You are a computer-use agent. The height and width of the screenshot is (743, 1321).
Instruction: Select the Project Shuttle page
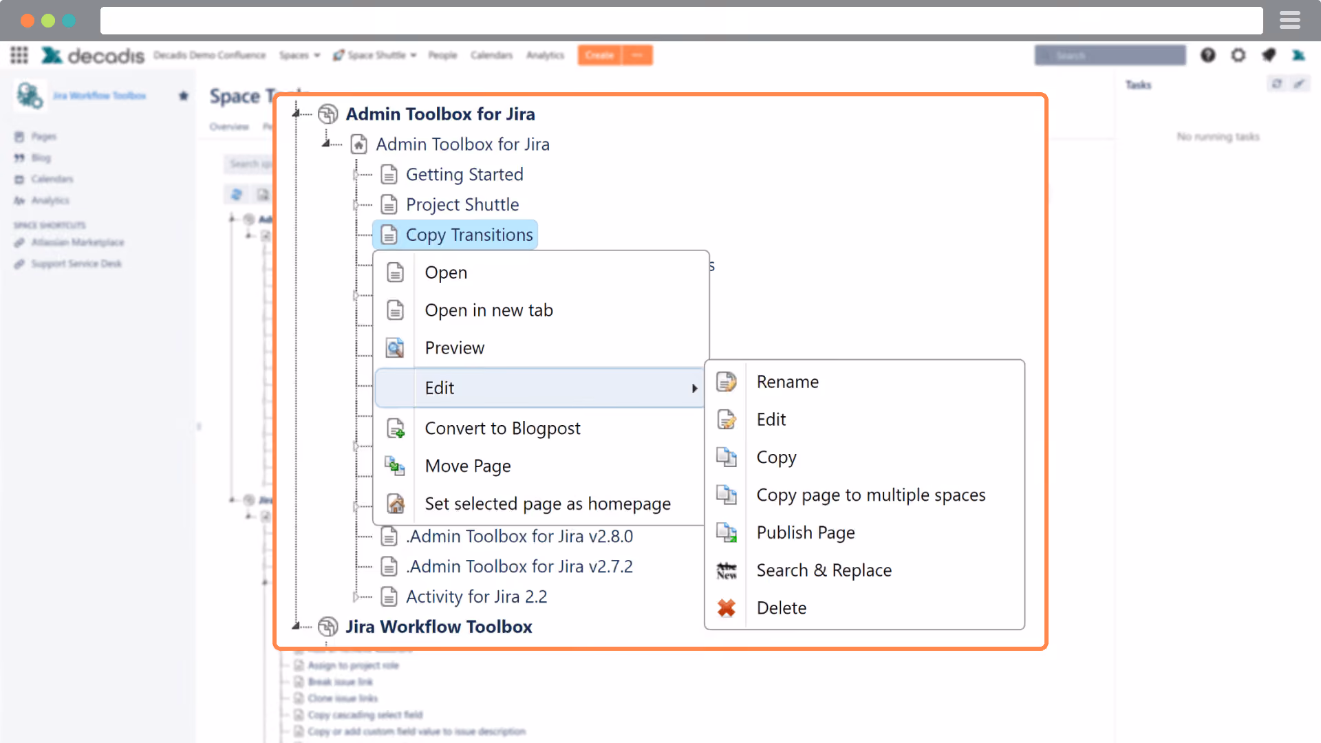tap(462, 205)
